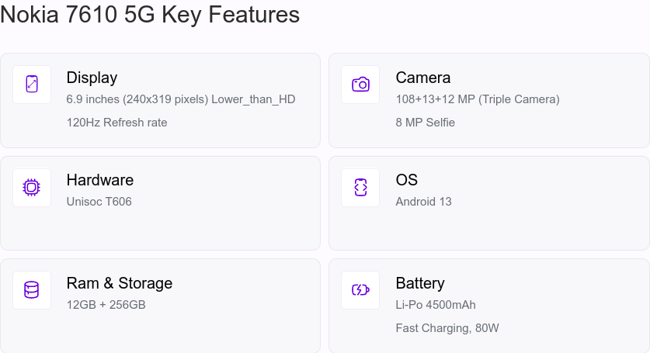Click the Hardware chip icon

(x=32, y=187)
